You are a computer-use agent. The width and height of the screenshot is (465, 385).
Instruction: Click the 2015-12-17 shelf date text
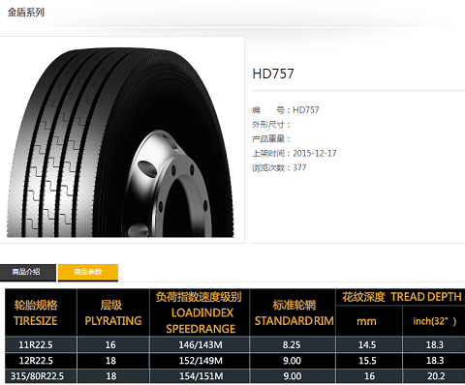tap(315, 153)
